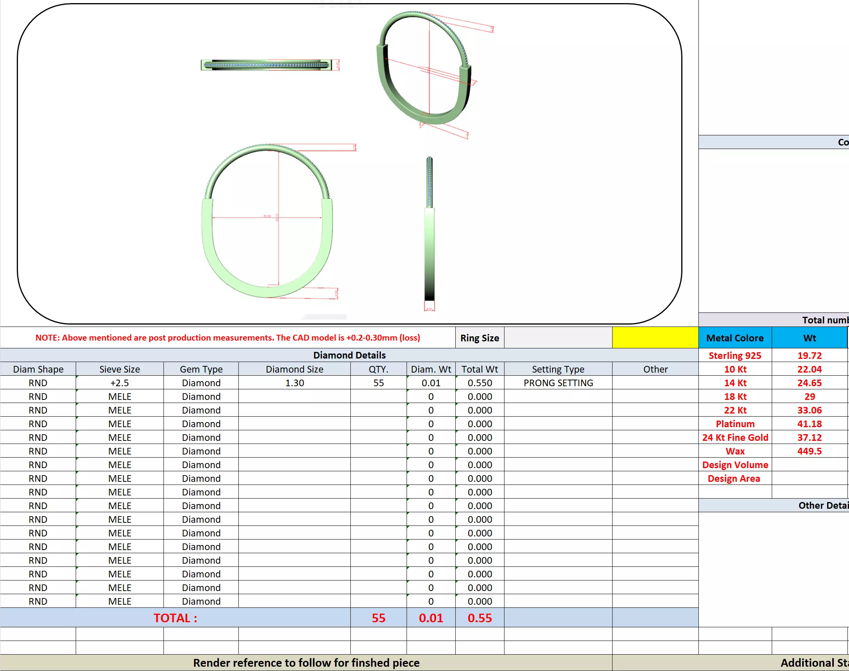
Task: Click total weight 0.55 in totals row
Action: 479,618
